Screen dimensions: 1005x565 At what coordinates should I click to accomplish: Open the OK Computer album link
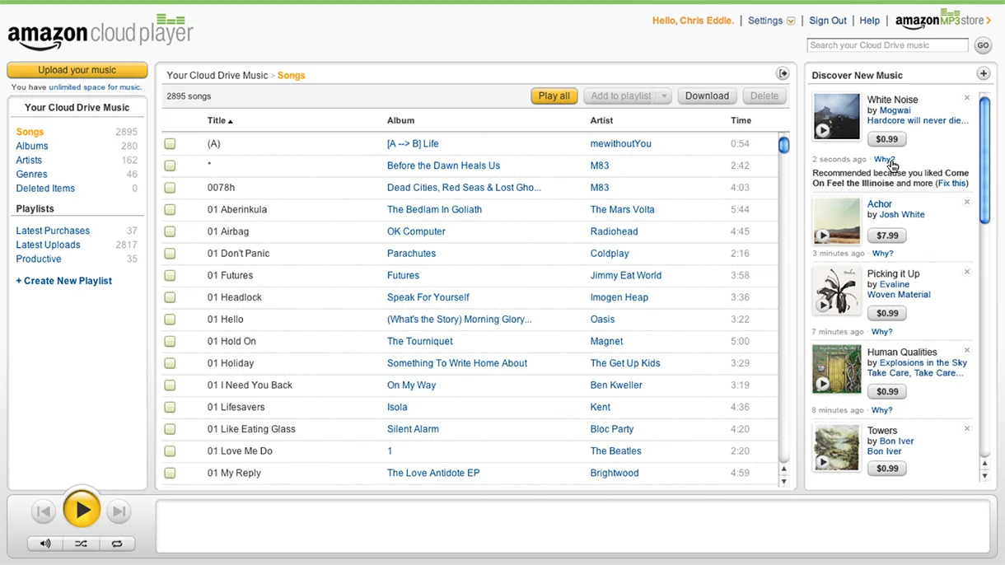click(x=416, y=232)
